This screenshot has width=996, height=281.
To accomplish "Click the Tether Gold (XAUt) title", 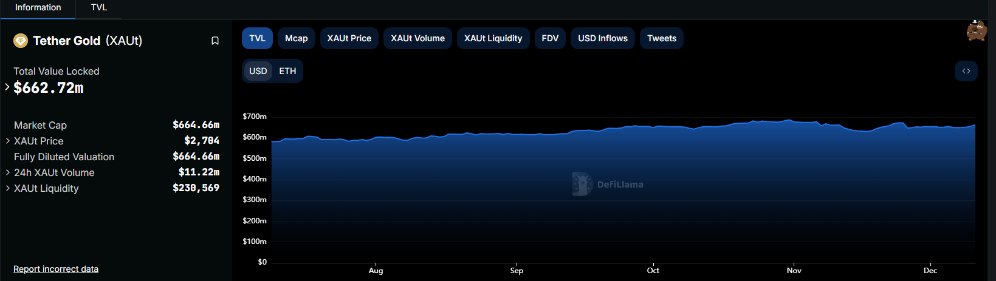I will click(x=88, y=41).
